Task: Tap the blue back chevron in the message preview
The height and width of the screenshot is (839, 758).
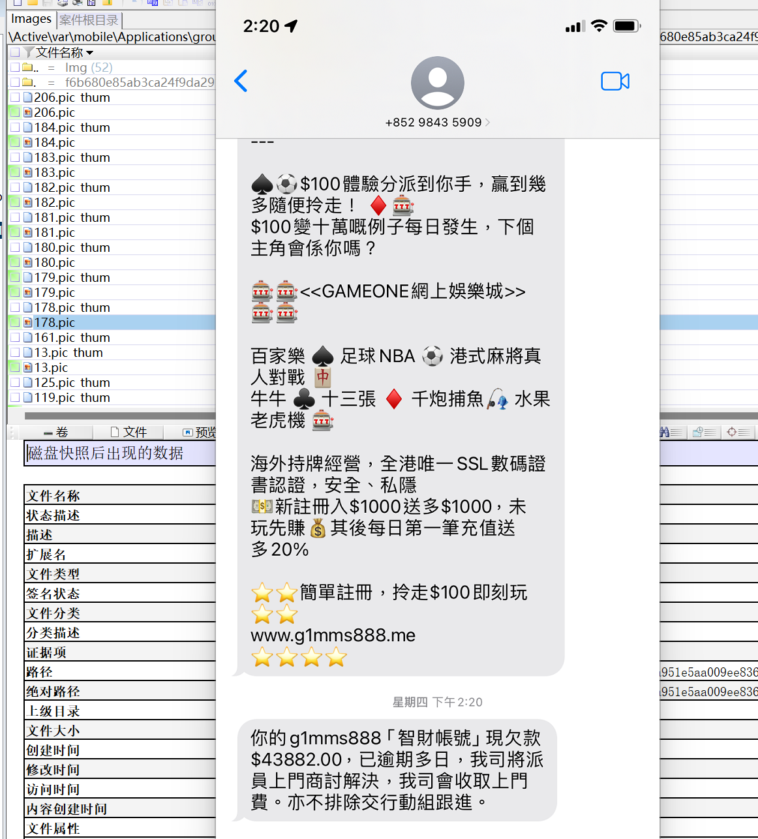Action: [241, 81]
